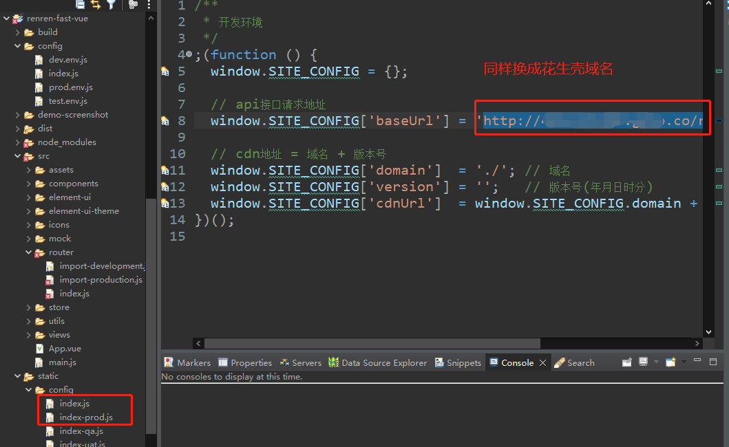729x447 pixels.
Task: Expand the dist folder
Action: (18, 129)
